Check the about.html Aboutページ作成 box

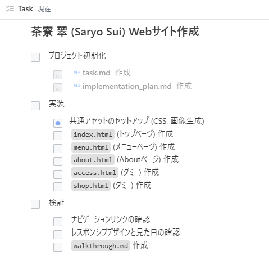coord(58,162)
